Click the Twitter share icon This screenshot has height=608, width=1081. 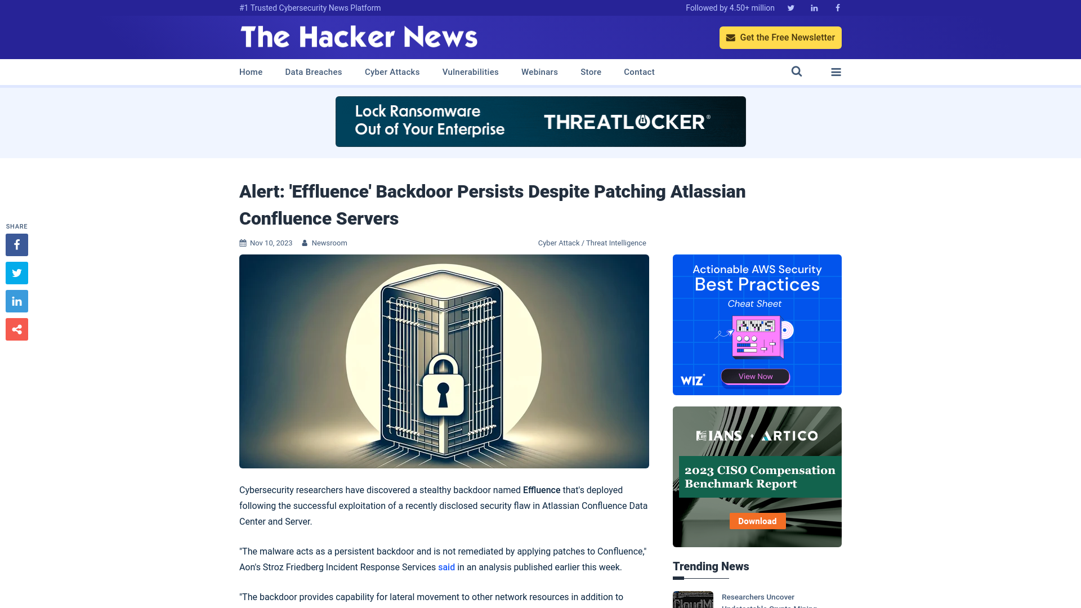tap(16, 272)
